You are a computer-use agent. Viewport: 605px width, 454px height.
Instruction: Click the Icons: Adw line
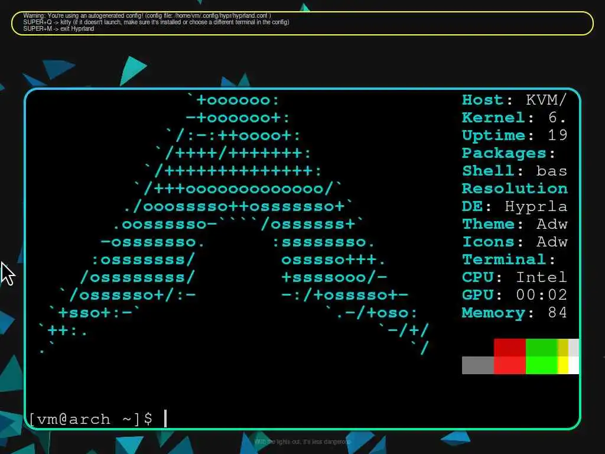click(x=515, y=242)
